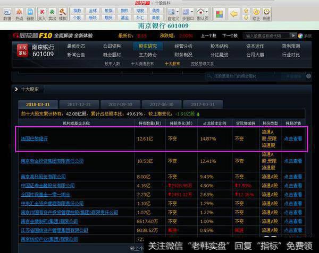319x253 pixels.
Task: Open the 分红融资 navigation item
Action: pos(219,55)
